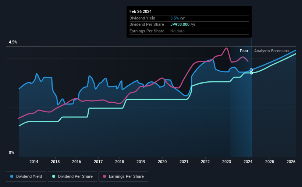Viewport: 302px width, 187px height.
Task: Toggle the Dividend Per Share legend button
Action: 72,177
